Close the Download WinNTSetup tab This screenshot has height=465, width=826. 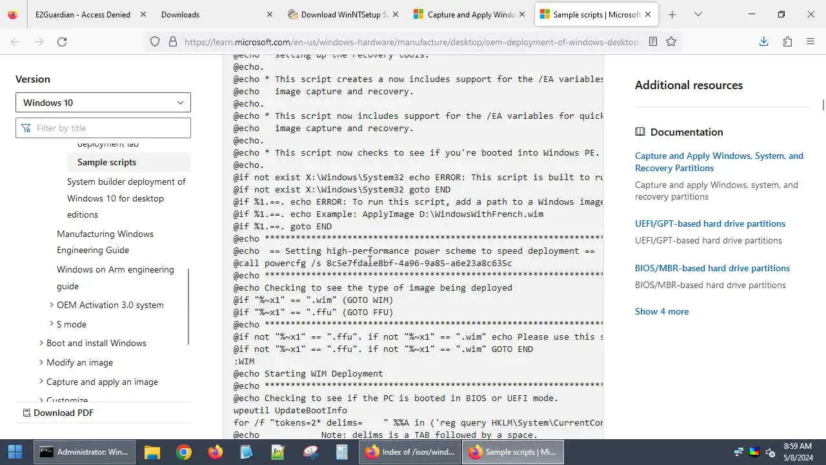click(396, 14)
